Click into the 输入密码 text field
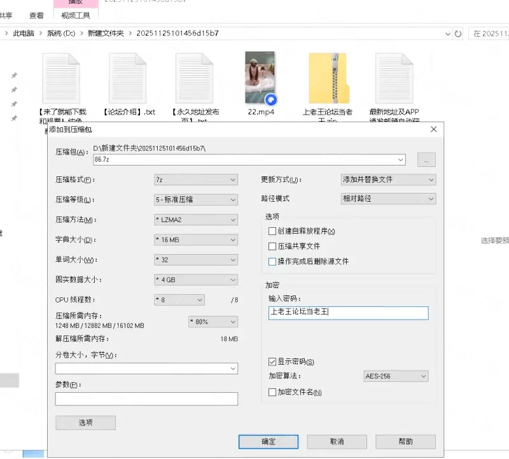 point(348,313)
